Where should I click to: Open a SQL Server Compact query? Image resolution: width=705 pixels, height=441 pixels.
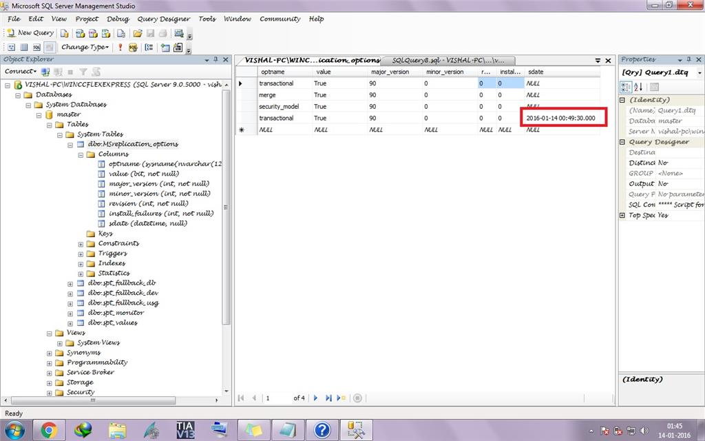click(x=121, y=33)
